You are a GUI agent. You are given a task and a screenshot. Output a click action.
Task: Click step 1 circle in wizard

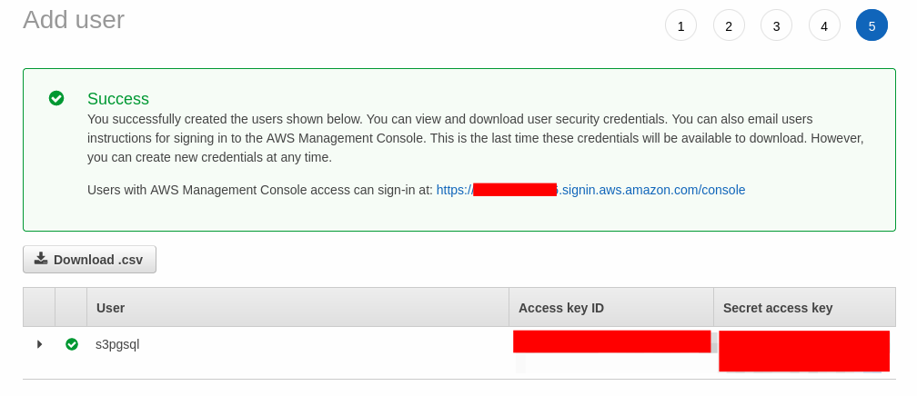tap(680, 25)
